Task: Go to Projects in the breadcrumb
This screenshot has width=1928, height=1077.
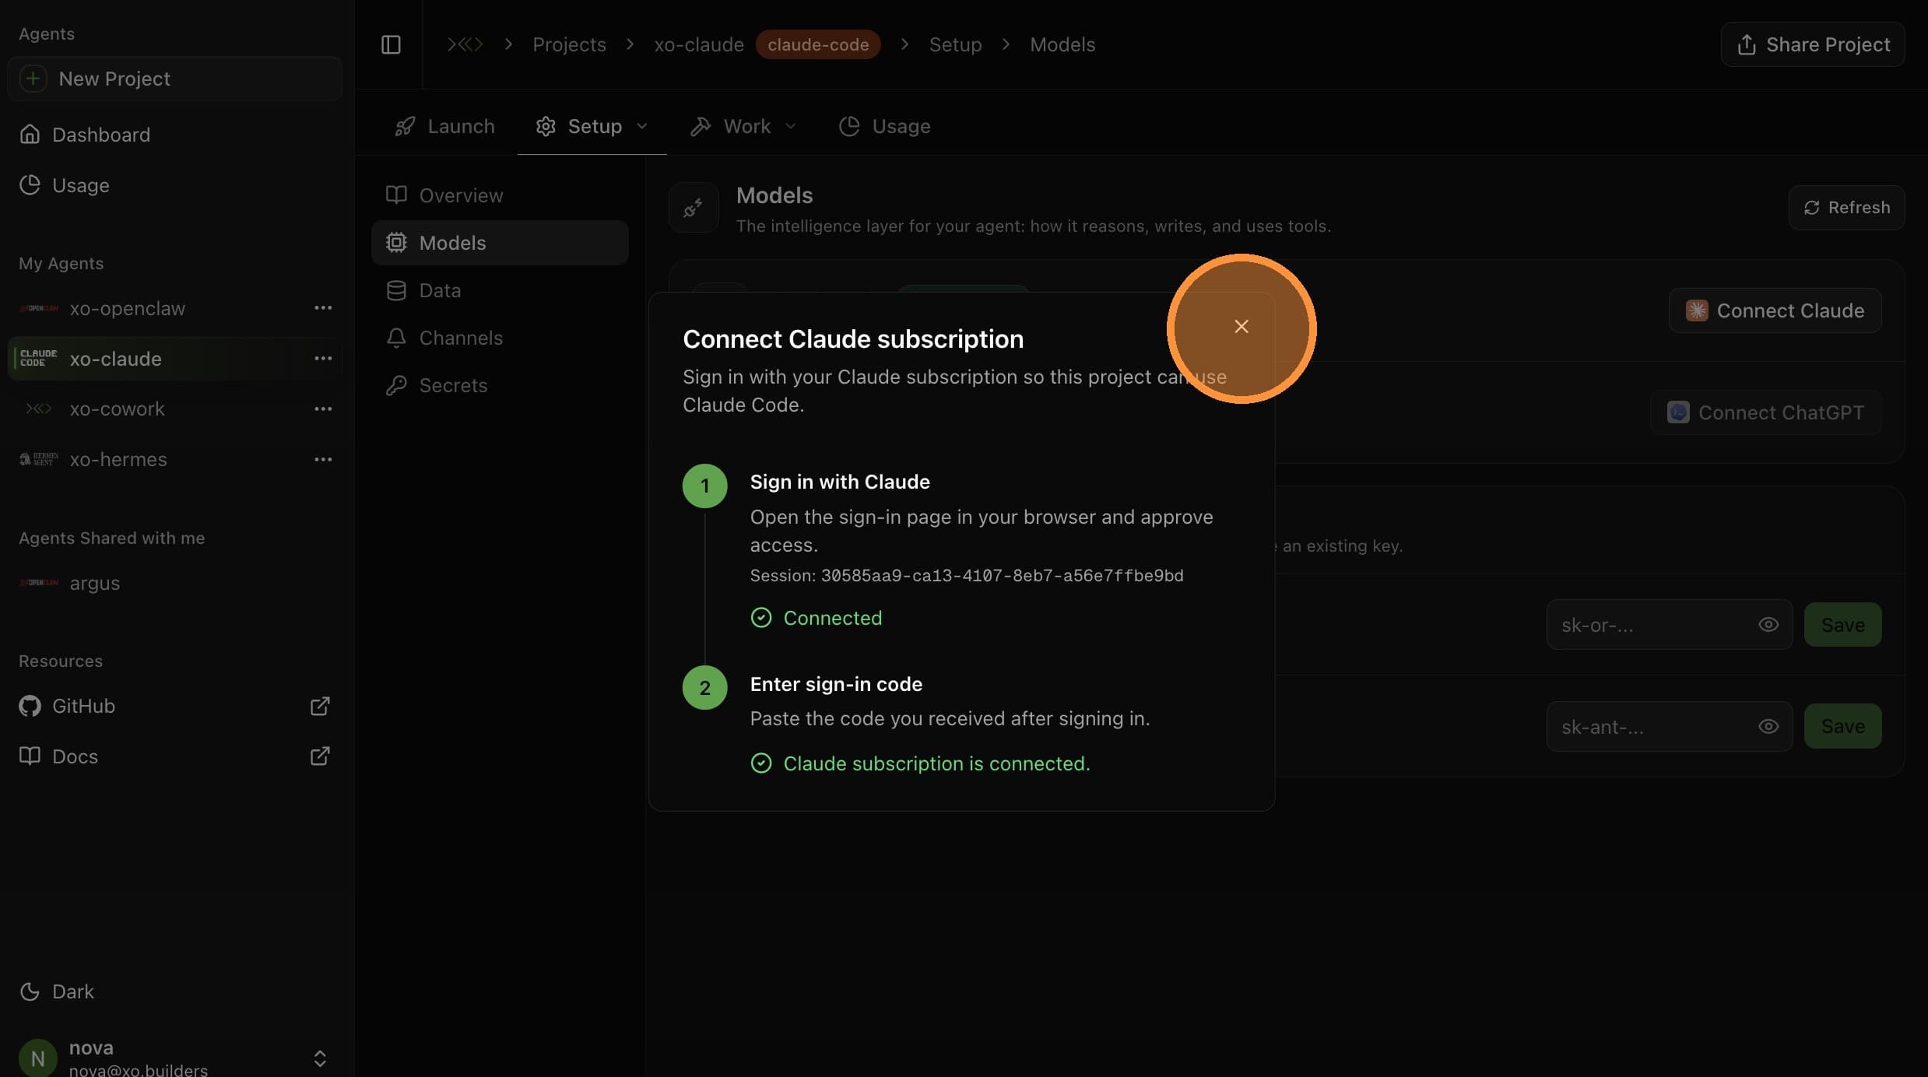Action: pyautogui.click(x=569, y=45)
